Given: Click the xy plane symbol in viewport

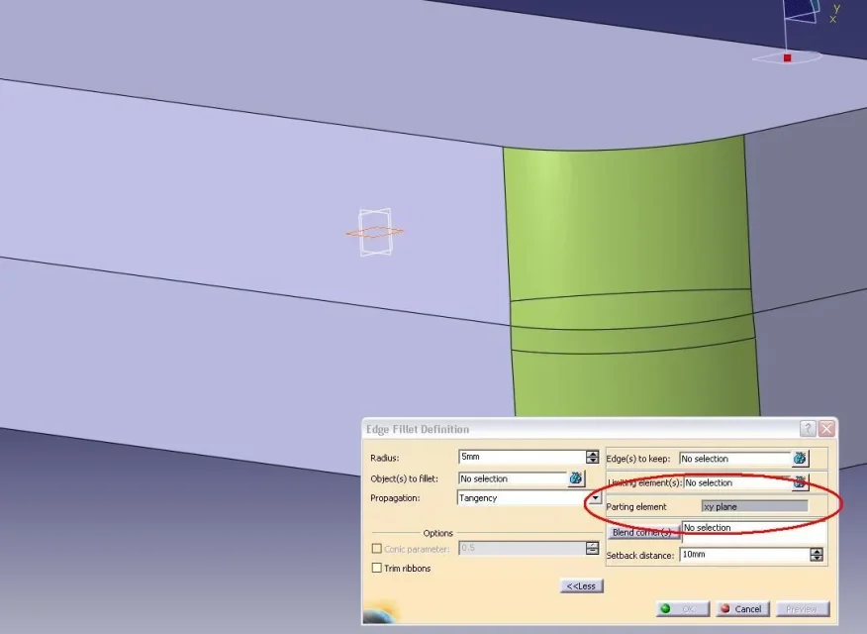Looking at the screenshot, I should (x=375, y=233).
